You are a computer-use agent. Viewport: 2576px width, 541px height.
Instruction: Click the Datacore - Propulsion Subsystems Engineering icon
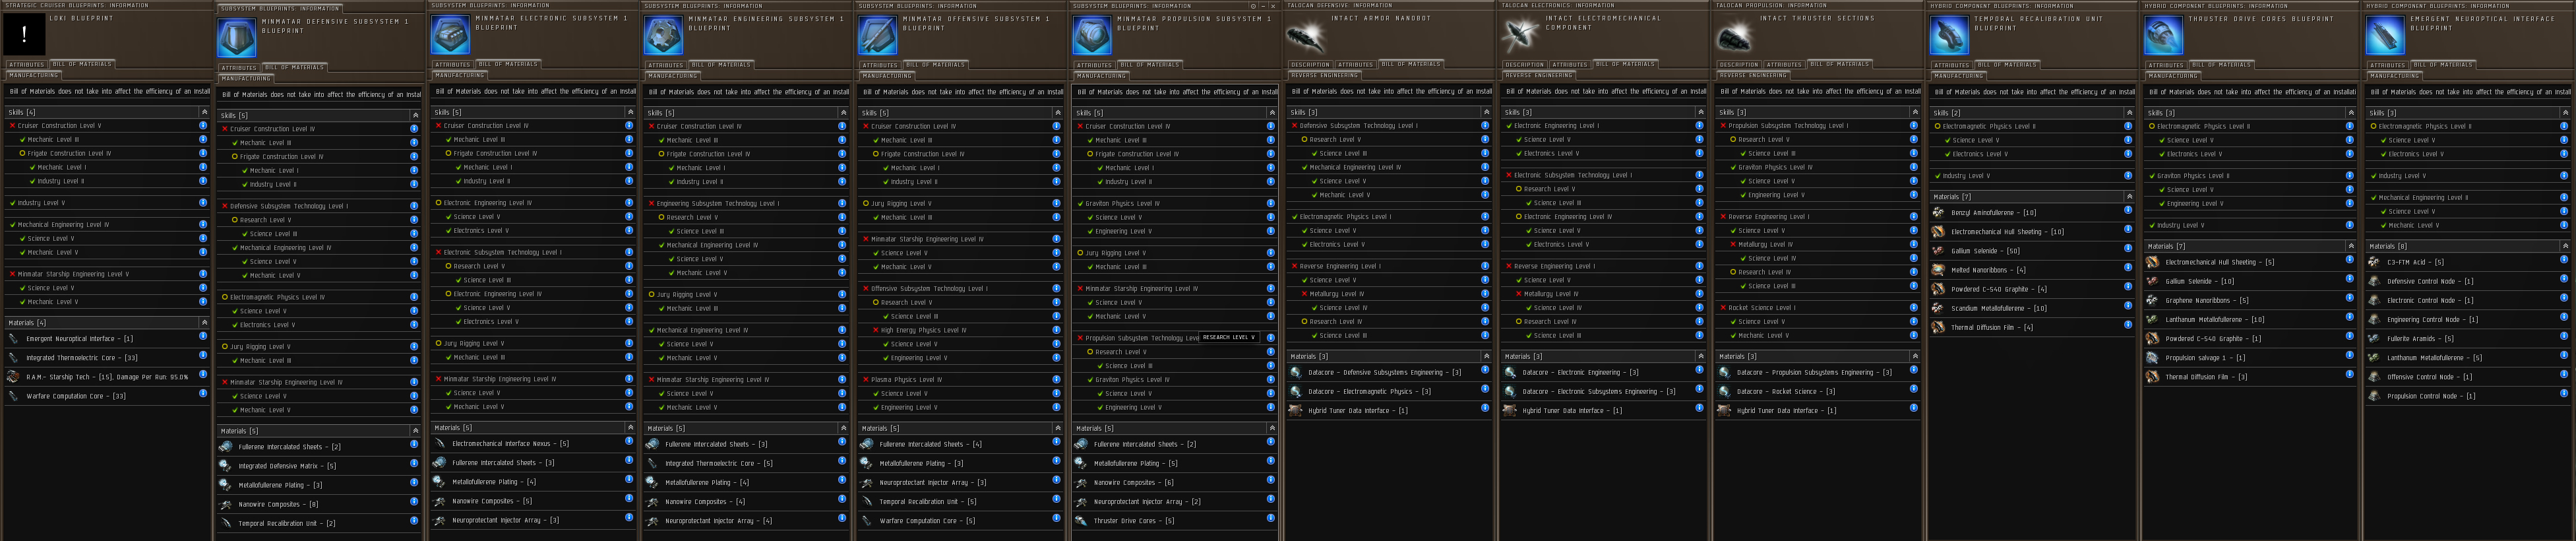click(x=1725, y=373)
